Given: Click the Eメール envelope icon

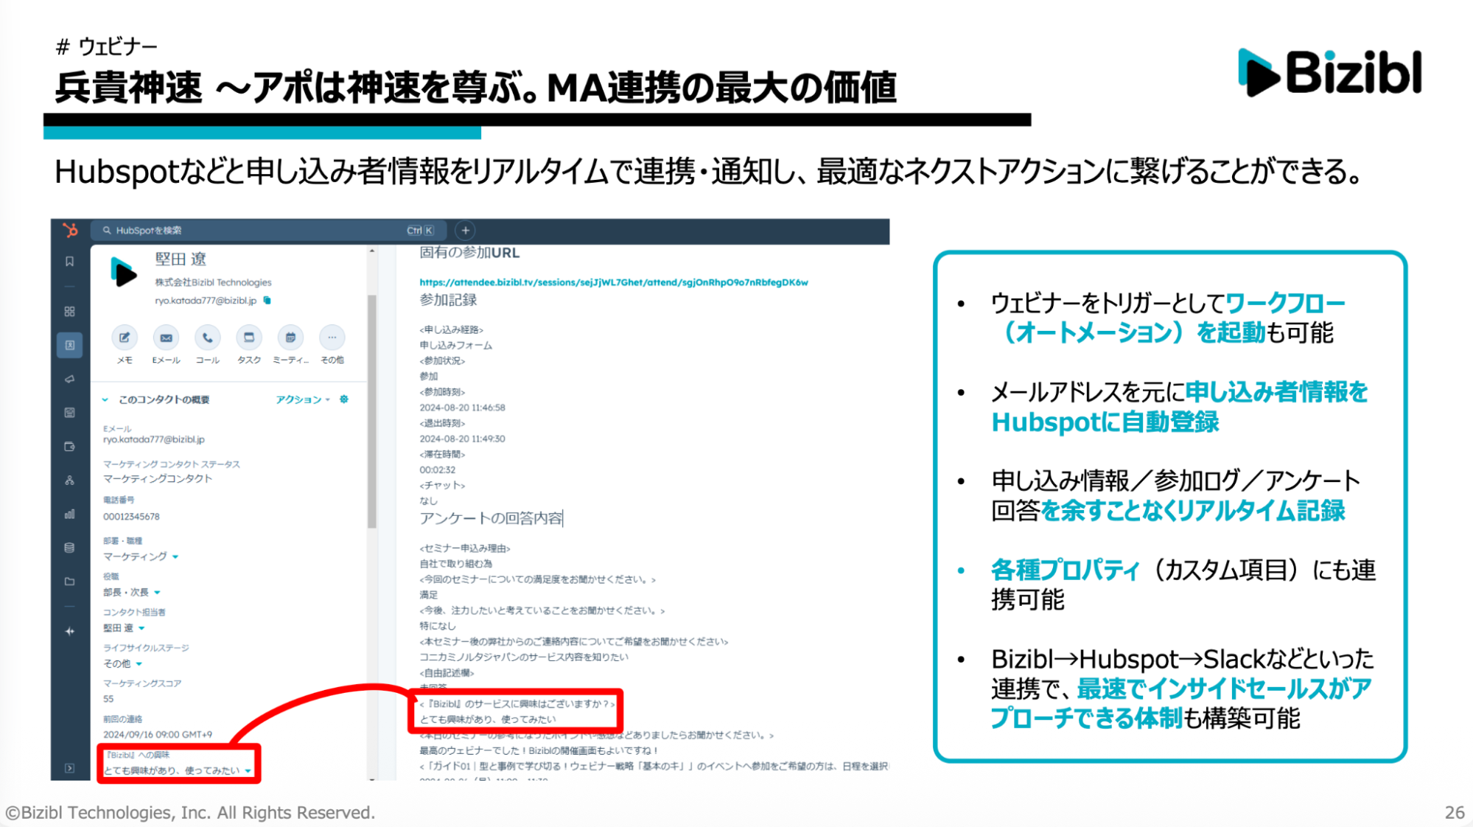Looking at the screenshot, I should coord(166,338).
